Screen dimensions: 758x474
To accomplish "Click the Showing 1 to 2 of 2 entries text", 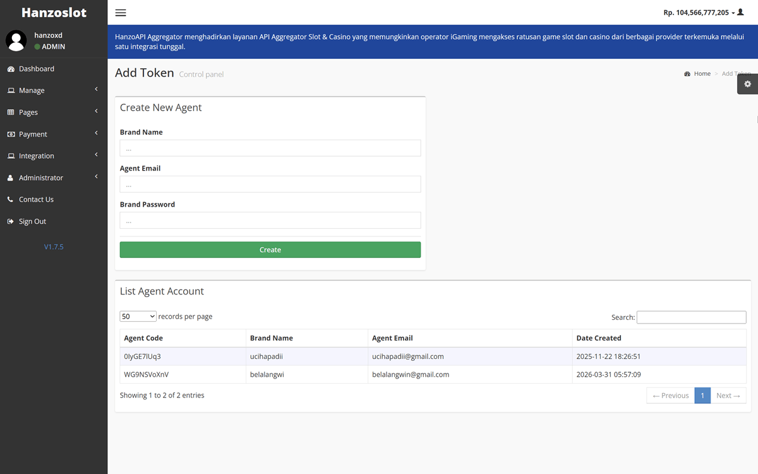I will pyautogui.click(x=162, y=396).
